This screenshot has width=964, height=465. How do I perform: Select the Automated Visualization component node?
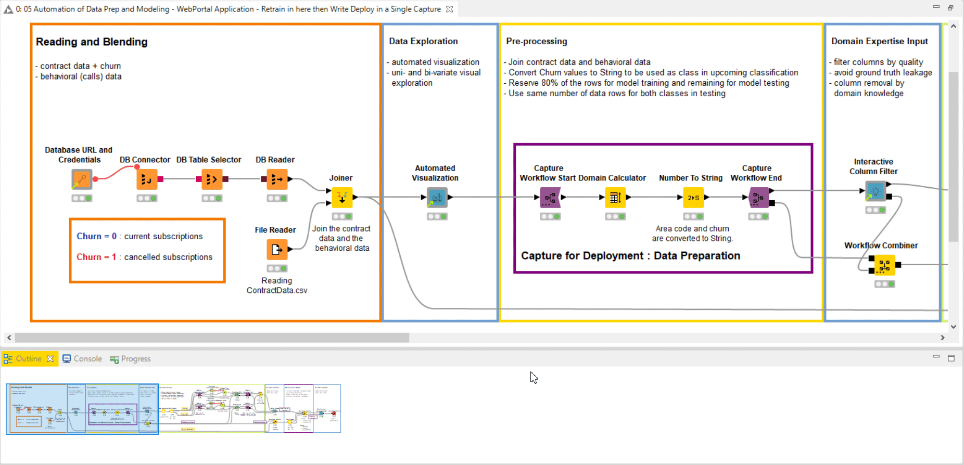(x=437, y=198)
